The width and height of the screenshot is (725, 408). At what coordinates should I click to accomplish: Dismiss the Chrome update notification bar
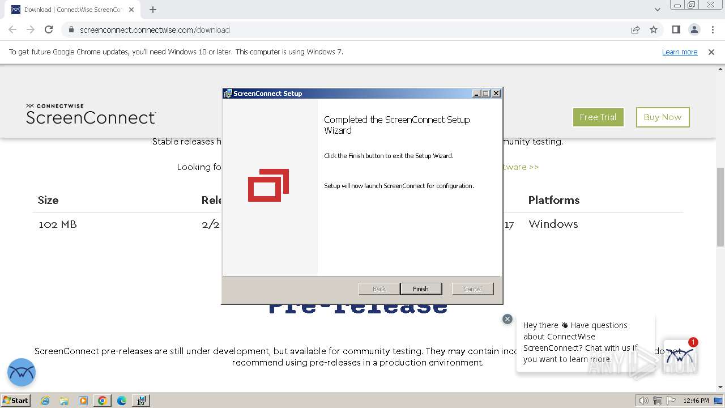(x=711, y=52)
